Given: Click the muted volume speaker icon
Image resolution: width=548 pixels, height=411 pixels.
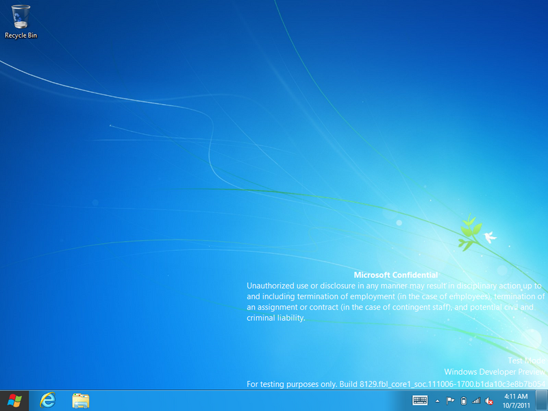Looking at the screenshot, I should (x=488, y=401).
